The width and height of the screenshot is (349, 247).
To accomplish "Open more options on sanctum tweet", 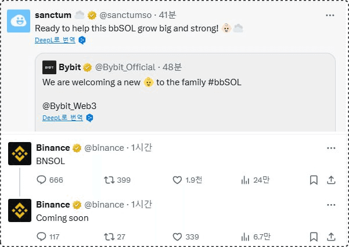I will (331, 14).
